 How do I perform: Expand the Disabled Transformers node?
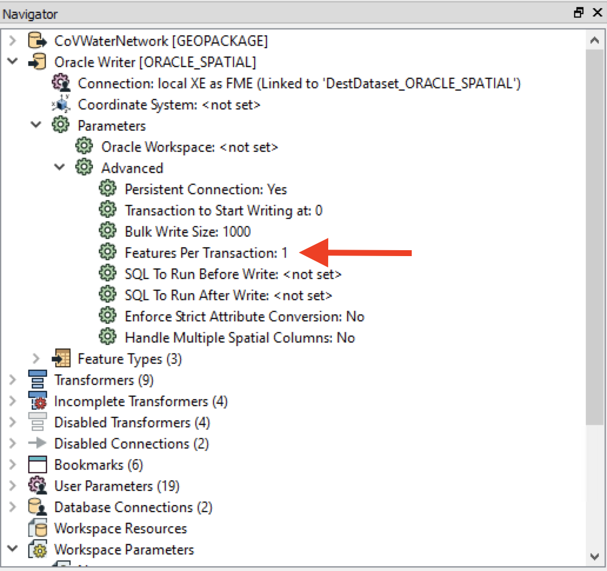point(13,422)
